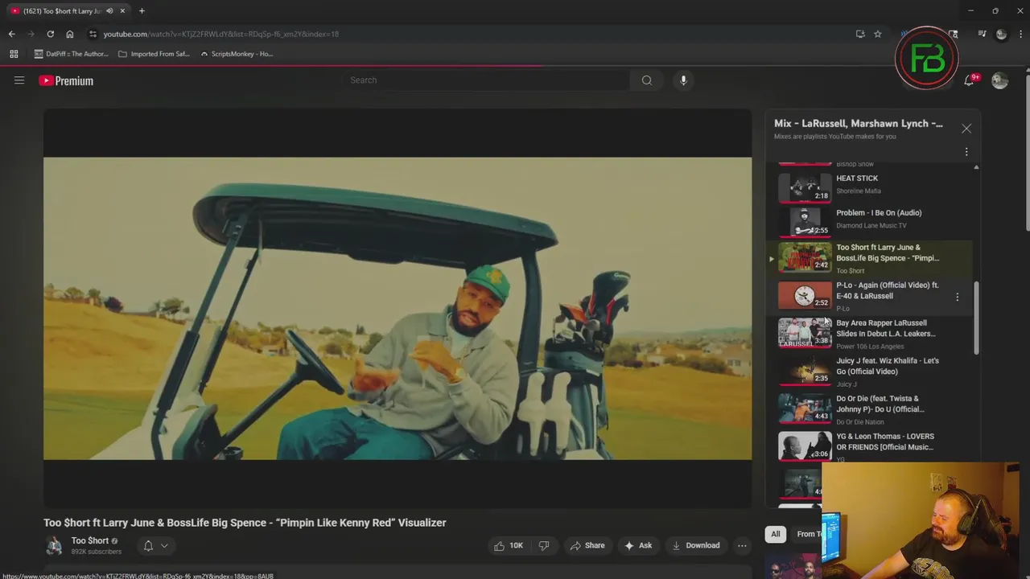This screenshot has width=1030, height=579.
Task: Open options for P-Lo - Again playlist item
Action: [957, 297]
